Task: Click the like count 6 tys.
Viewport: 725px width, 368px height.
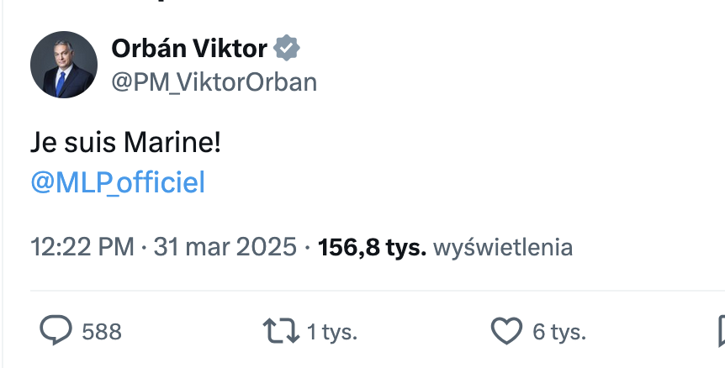Action: (559, 332)
